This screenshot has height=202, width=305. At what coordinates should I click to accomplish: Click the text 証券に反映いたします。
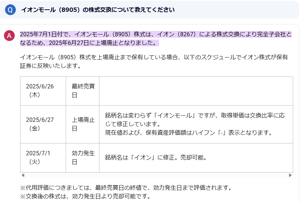click(x=51, y=66)
